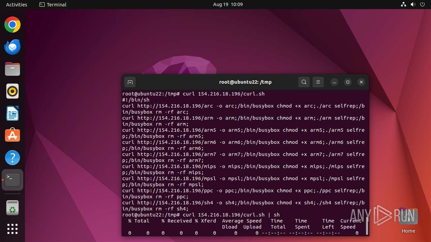Open Ubuntu Software store
The width and height of the screenshot is (431, 242).
pyautogui.click(x=12, y=135)
